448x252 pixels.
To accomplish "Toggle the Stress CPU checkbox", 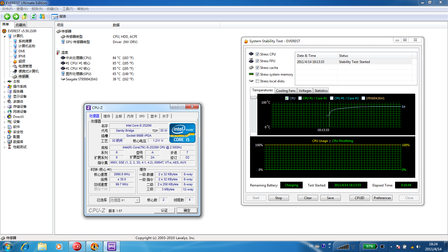I will [257, 54].
